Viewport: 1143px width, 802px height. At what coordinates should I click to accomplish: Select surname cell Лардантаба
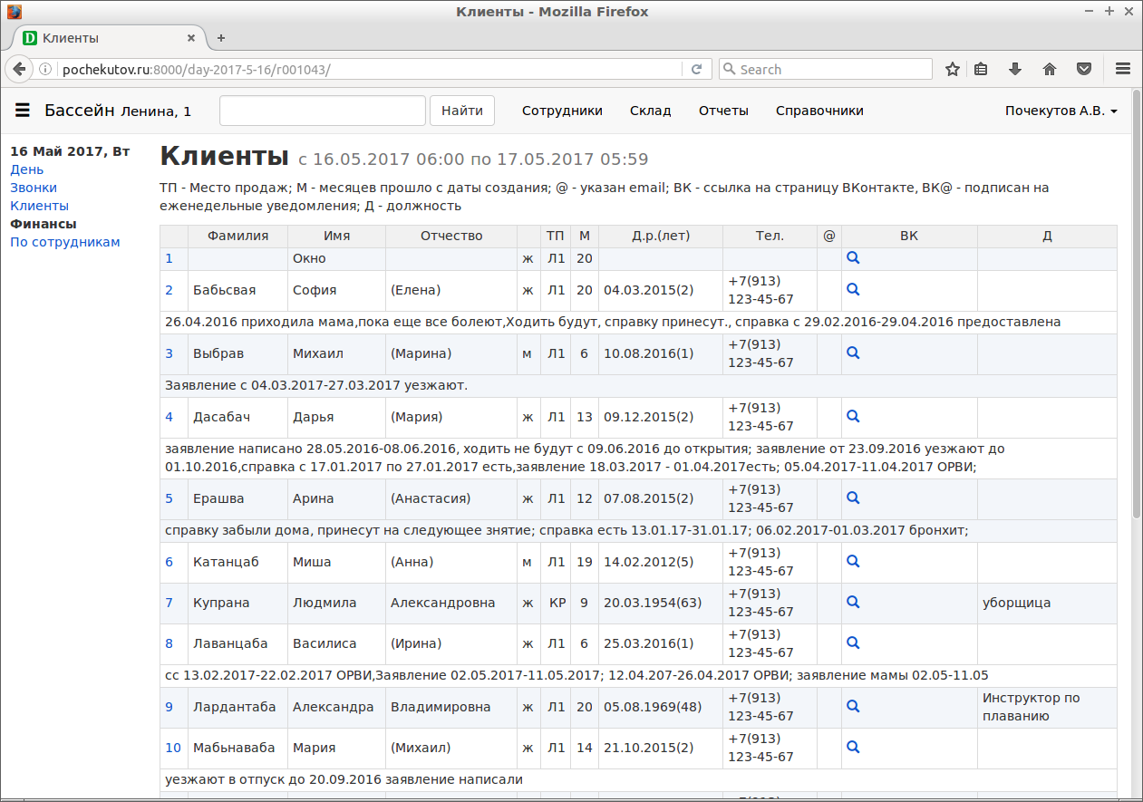[237, 707]
